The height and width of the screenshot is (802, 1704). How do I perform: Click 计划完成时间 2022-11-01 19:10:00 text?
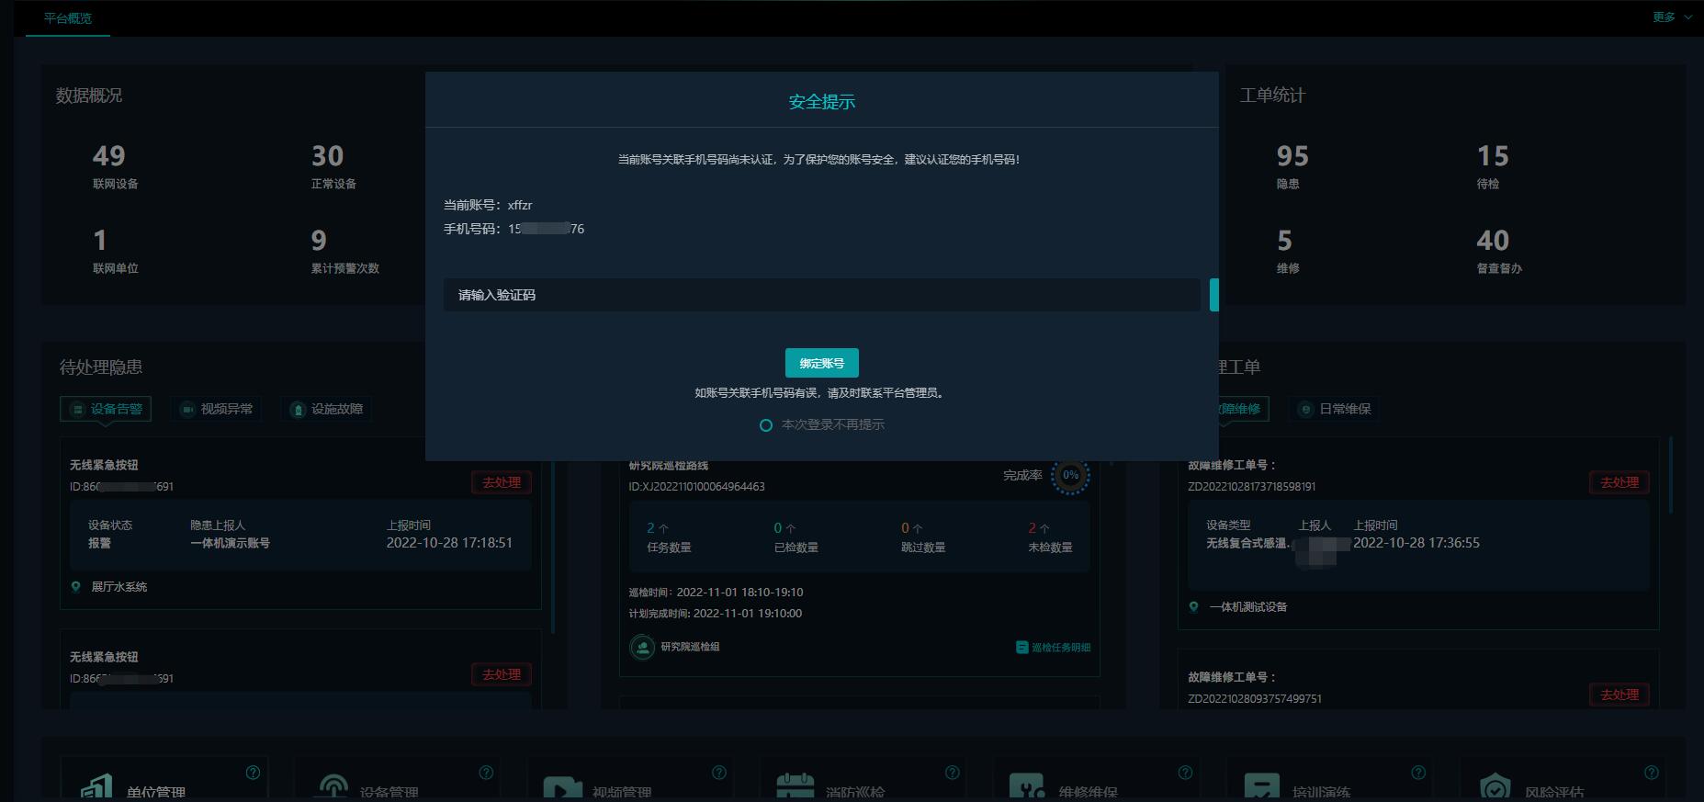(x=715, y=614)
